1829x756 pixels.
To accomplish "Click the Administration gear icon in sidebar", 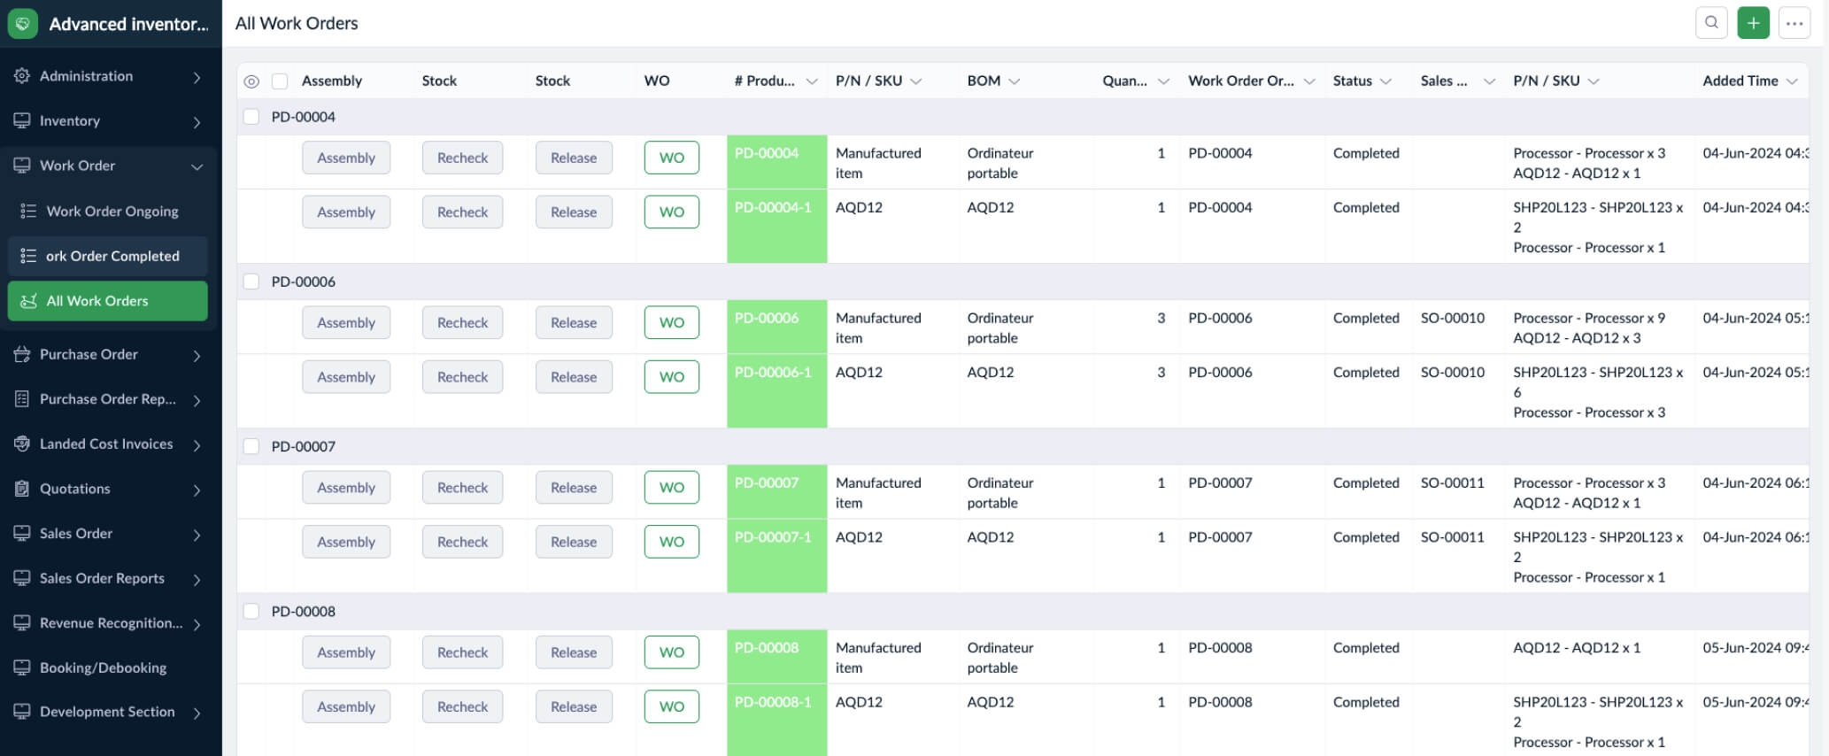I will click(22, 76).
